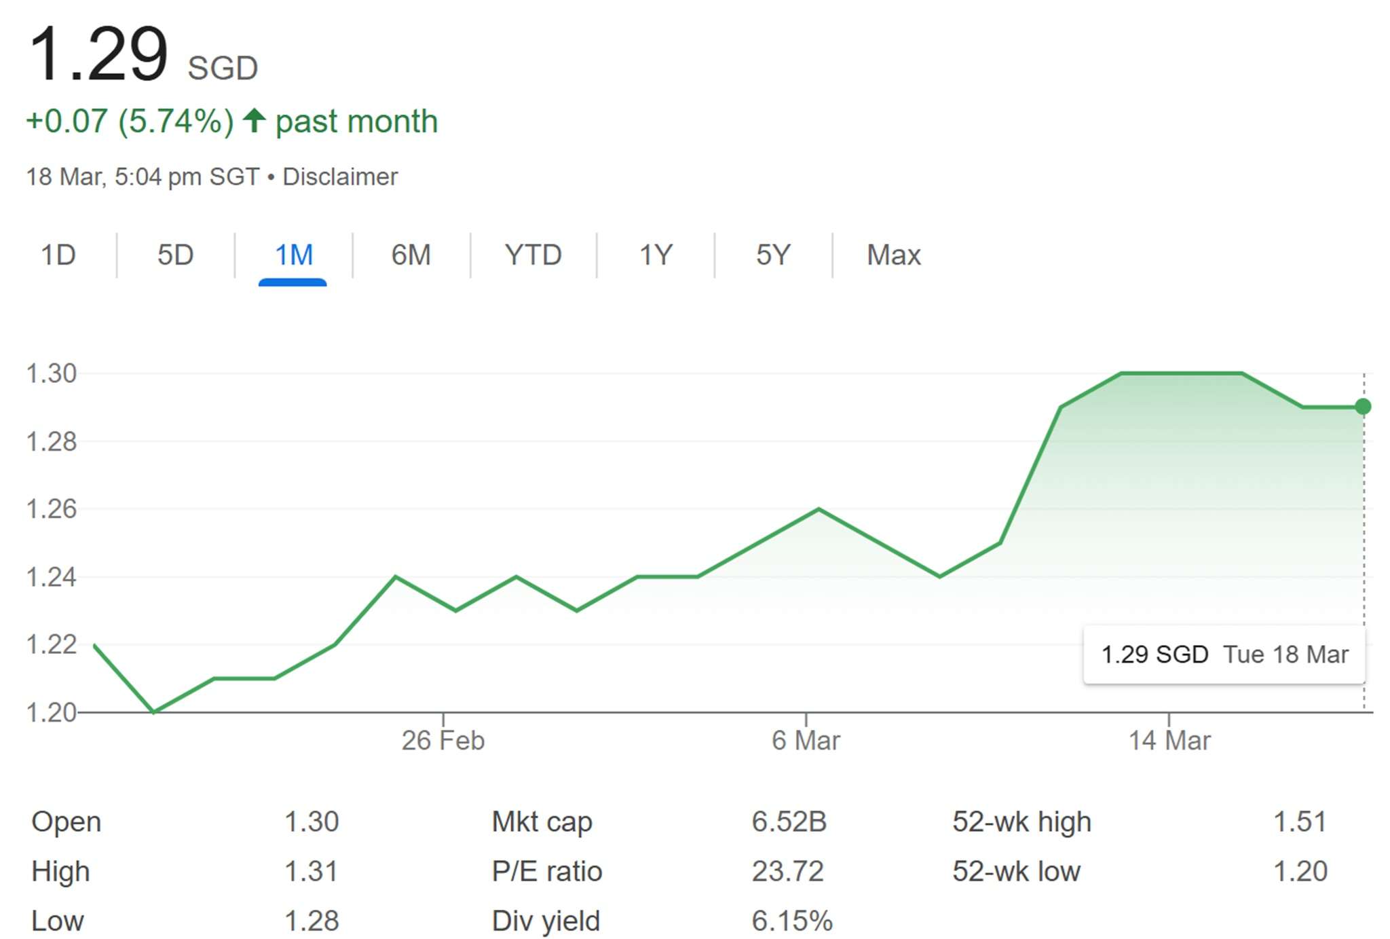Select the 1D time range tab
This screenshot has height=939, width=1390.
(58, 255)
